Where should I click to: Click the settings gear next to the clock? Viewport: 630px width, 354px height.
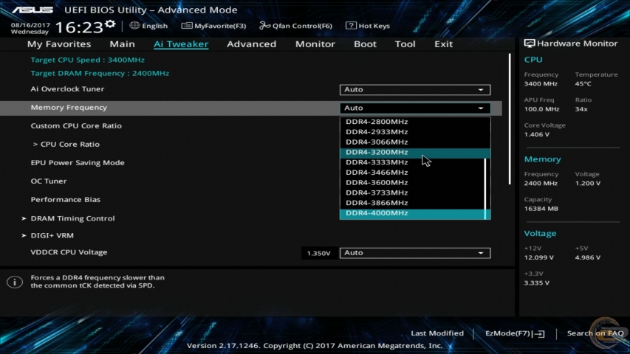(110, 24)
